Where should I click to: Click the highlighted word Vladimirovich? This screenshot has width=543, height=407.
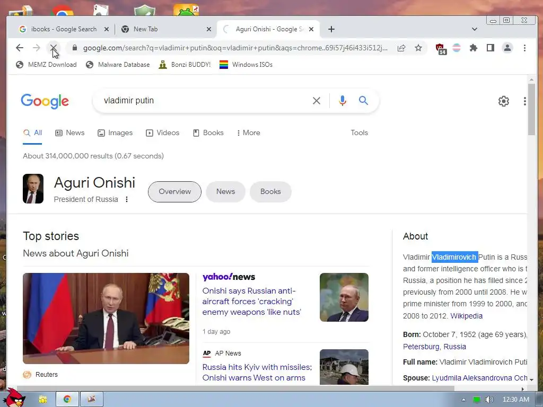pos(454,257)
